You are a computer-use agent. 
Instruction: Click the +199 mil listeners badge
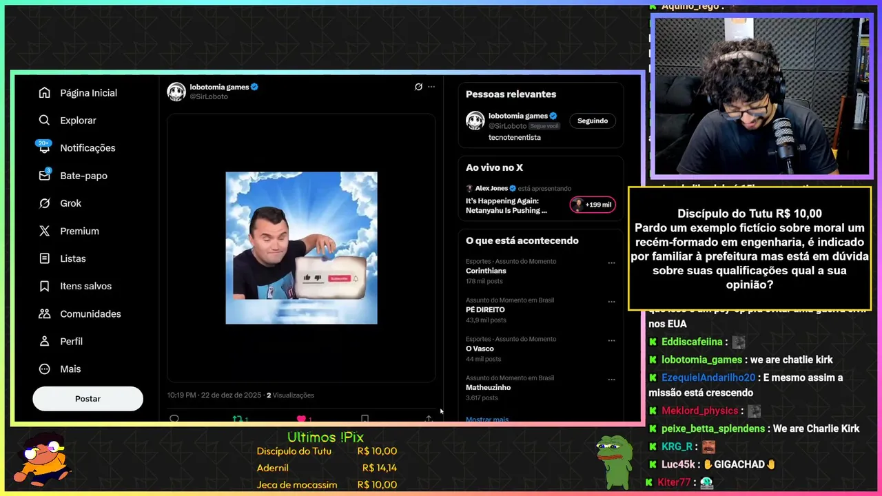click(593, 205)
